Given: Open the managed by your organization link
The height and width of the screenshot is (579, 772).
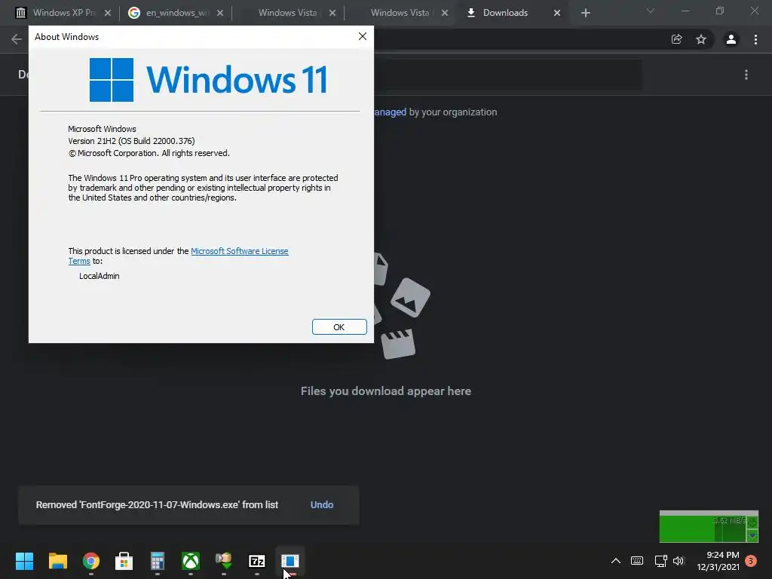Looking at the screenshot, I should coord(391,112).
